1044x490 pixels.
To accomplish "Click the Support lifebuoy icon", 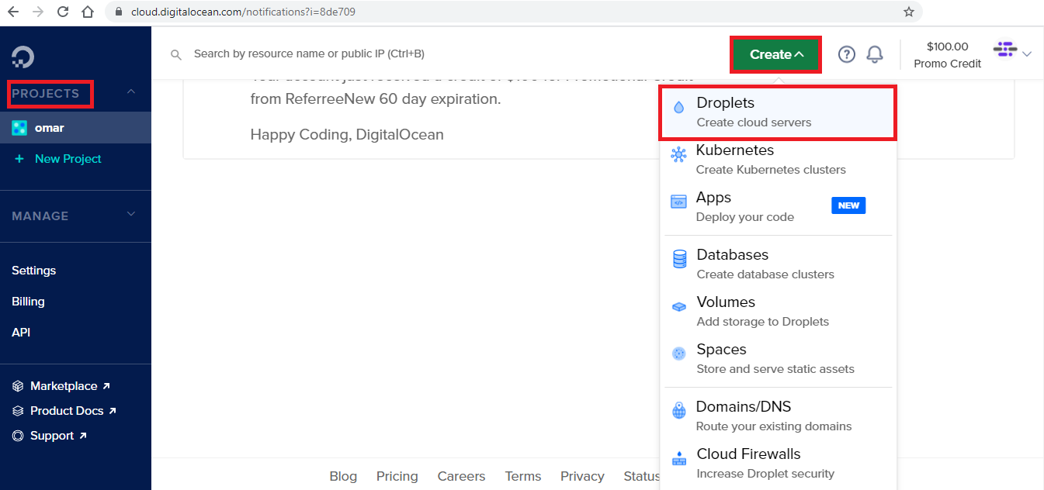I will click(18, 436).
